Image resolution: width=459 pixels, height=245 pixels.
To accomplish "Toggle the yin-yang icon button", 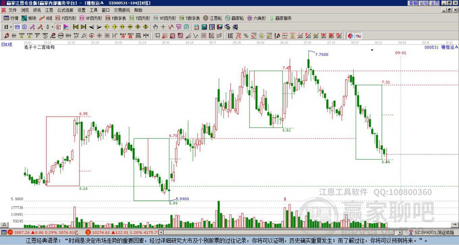I will [x=351, y=36].
